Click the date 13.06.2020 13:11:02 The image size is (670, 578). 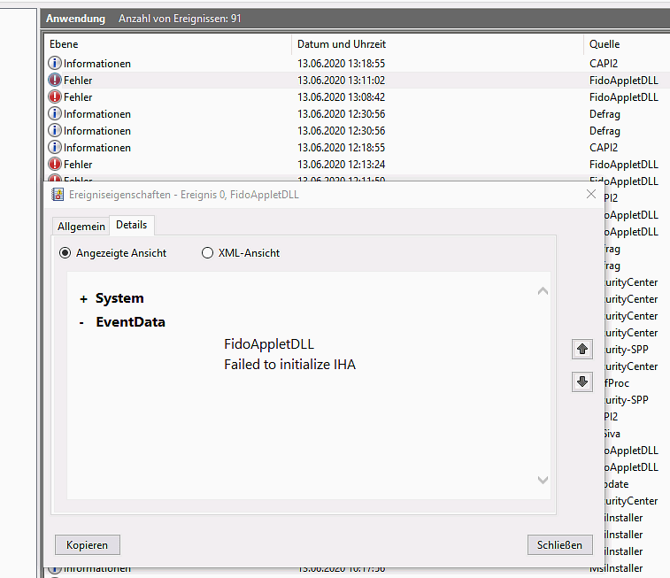point(341,80)
